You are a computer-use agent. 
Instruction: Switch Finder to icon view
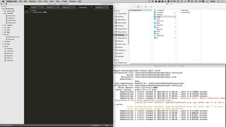click(132, 7)
